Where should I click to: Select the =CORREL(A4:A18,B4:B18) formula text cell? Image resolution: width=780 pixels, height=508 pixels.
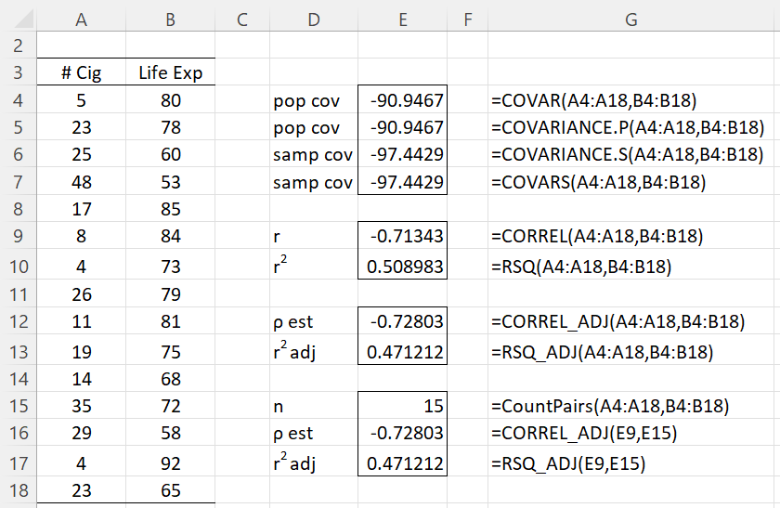pyautogui.click(x=597, y=235)
